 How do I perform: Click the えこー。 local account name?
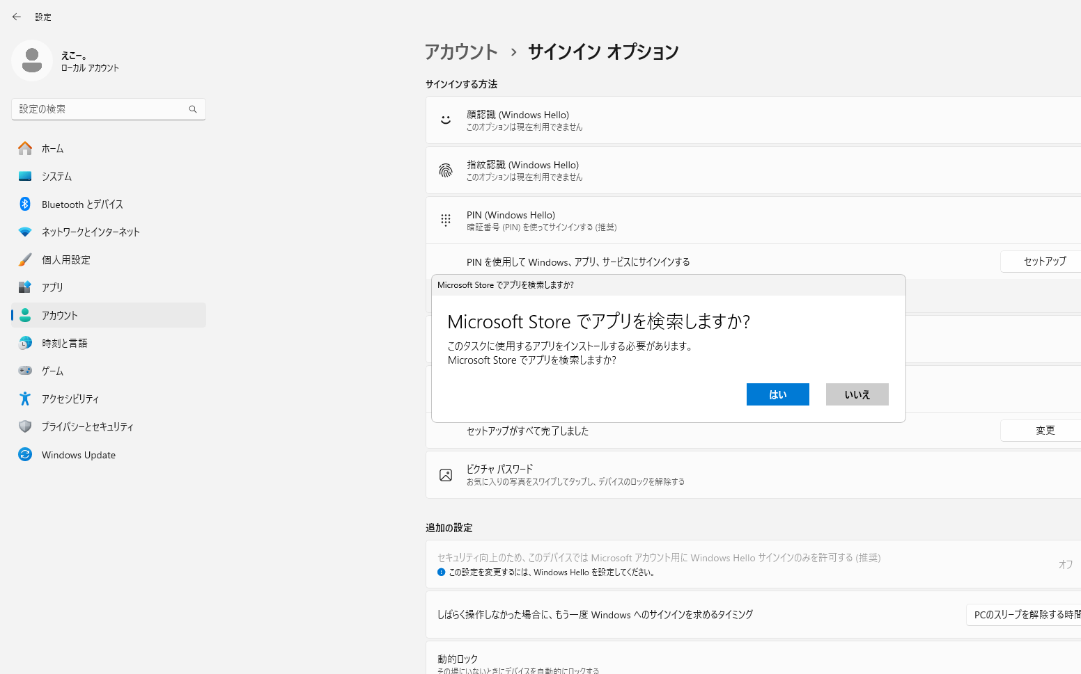tap(74, 56)
